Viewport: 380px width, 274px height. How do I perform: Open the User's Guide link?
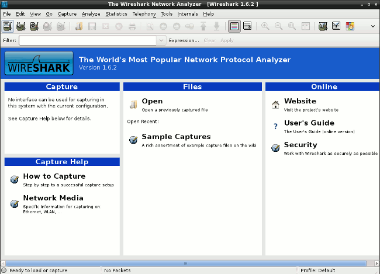point(309,123)
